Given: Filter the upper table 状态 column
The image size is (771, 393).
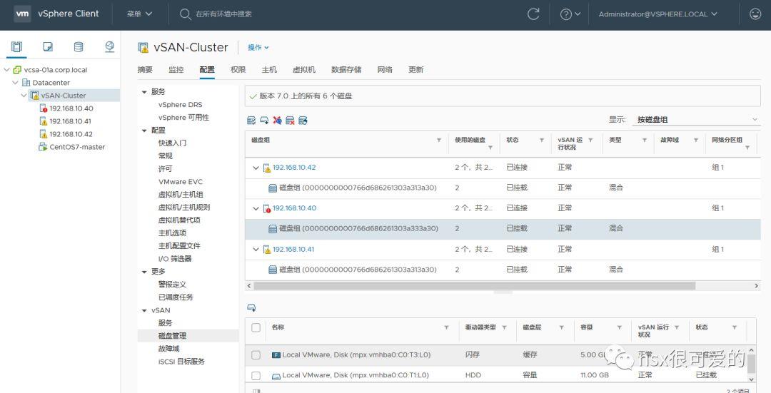Looking at the screenshot, I should (541, 140).
